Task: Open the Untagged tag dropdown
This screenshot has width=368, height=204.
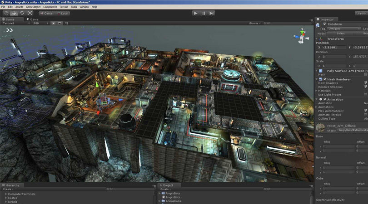Action: (x=344, y=29)
